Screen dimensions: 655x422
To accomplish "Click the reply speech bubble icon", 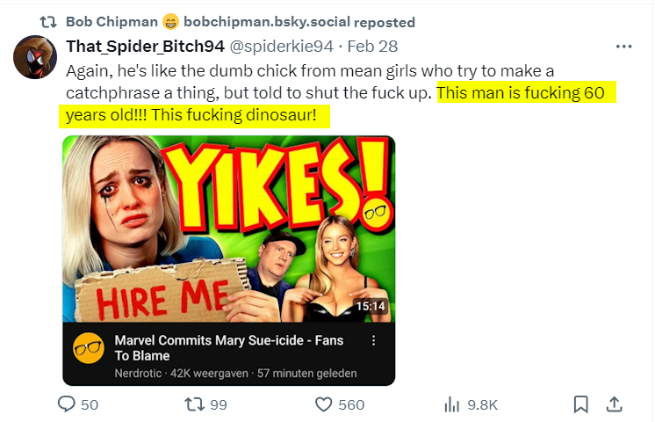I will [67, 404].
